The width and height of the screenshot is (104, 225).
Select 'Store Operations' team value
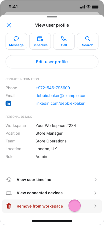point(51,141)
